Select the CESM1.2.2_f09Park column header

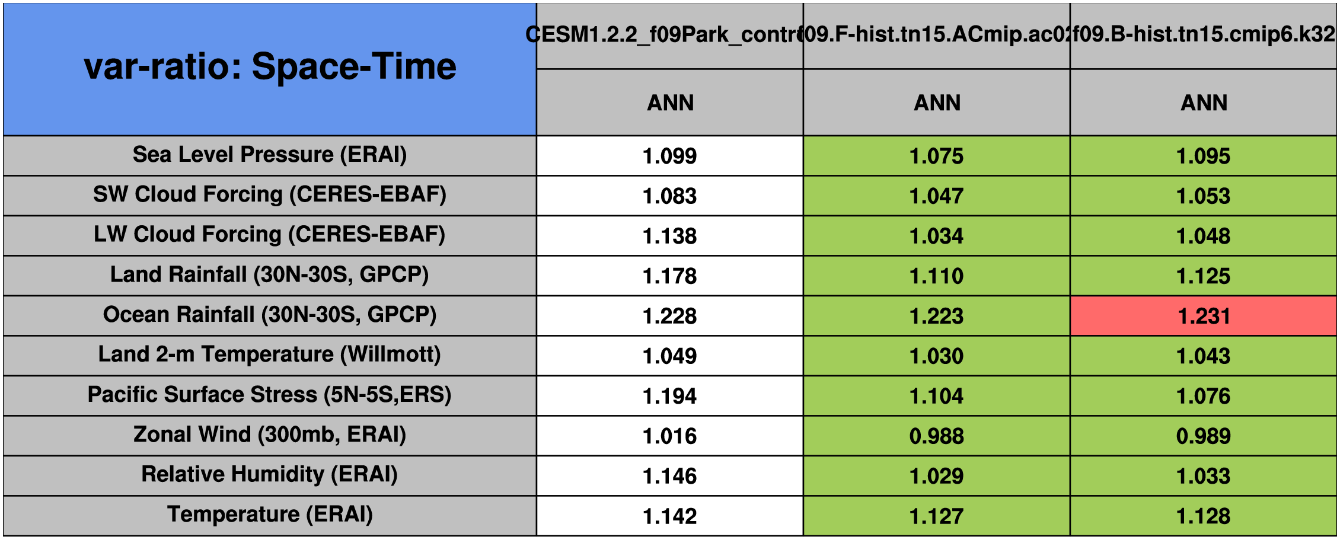[669, 35]
